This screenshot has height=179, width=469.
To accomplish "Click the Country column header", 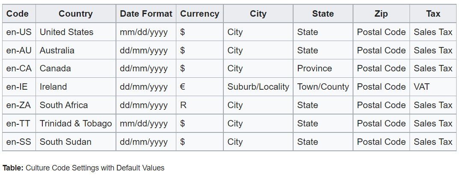I will coord(75,14).
